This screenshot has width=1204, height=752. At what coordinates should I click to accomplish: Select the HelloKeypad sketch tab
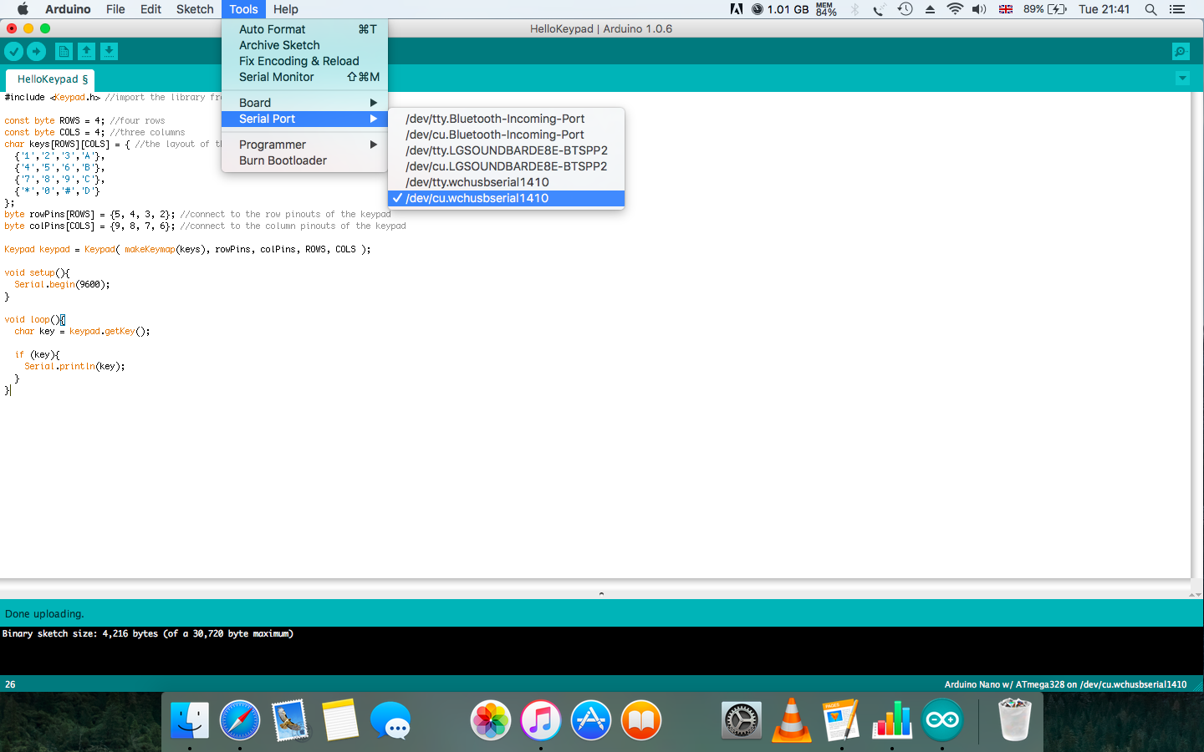click(x=50, y=79)
